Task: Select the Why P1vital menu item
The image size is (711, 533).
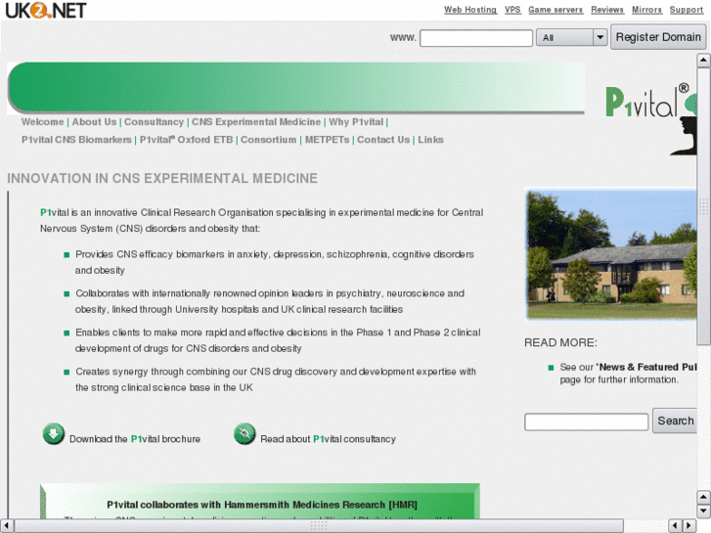Action: tap(356, 122)
